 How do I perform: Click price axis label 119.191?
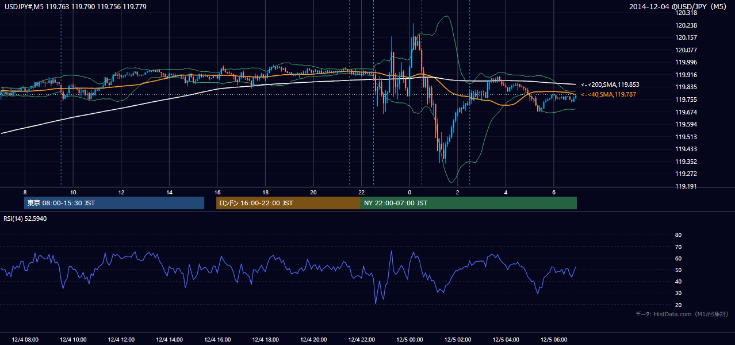(687, 186)
